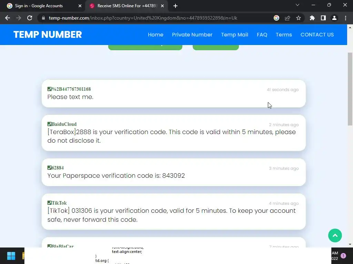Open the tab search chevron
This screenshot has height=264, width=353.
pyautogui.click(x=297, y=5)
